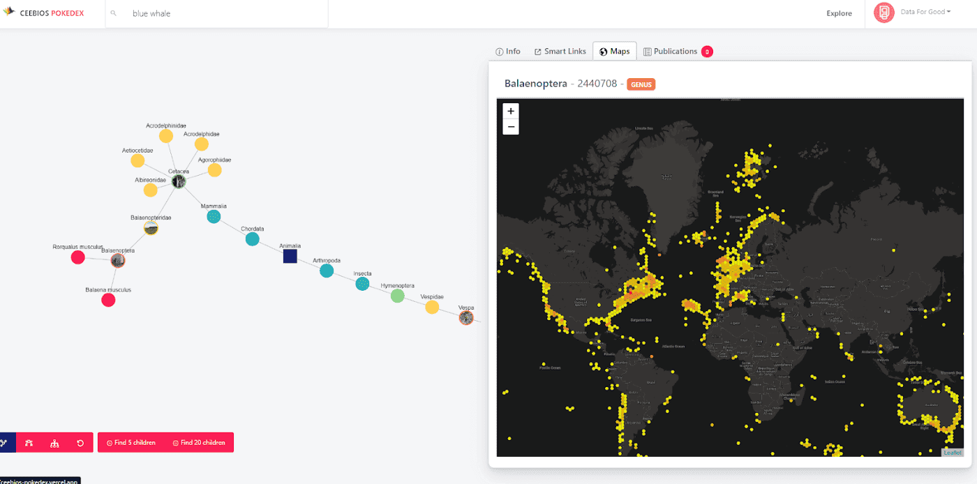This screenshot has width=977, height=484.
Task: Click the search magnifier icon
Action: 114,13
